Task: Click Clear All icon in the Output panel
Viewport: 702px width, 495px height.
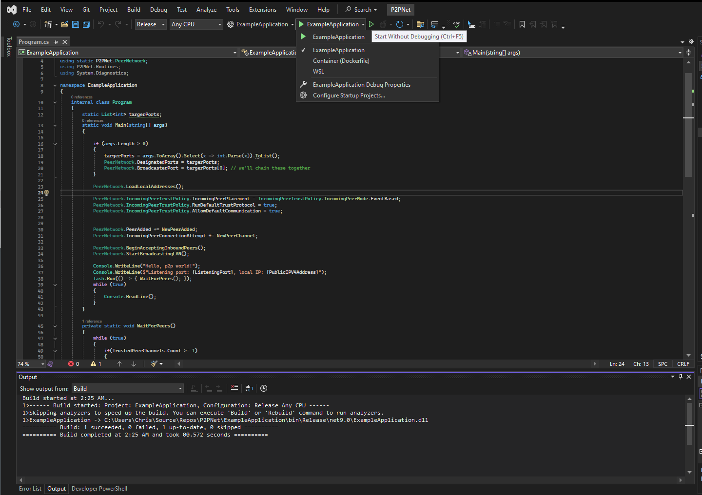Action: [x=234, y=388]
